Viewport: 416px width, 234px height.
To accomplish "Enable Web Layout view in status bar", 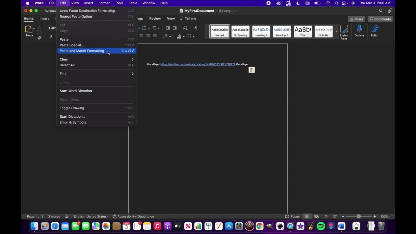I will point(316,216).
